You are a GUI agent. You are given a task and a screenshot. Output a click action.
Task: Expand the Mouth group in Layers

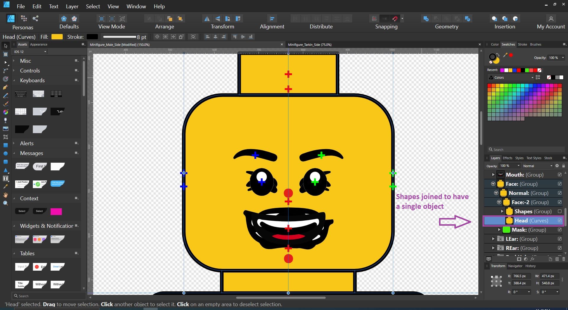click(x=493, y=175)
